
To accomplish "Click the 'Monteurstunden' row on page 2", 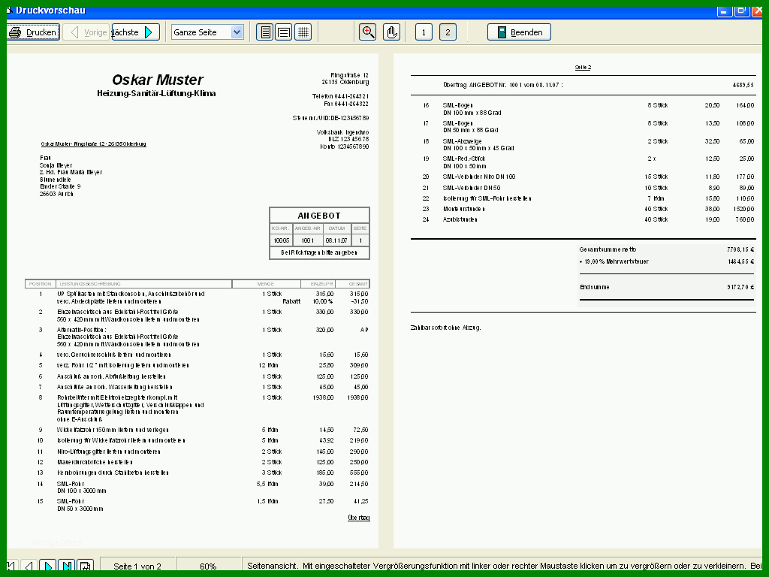I will tap(589, 209).
